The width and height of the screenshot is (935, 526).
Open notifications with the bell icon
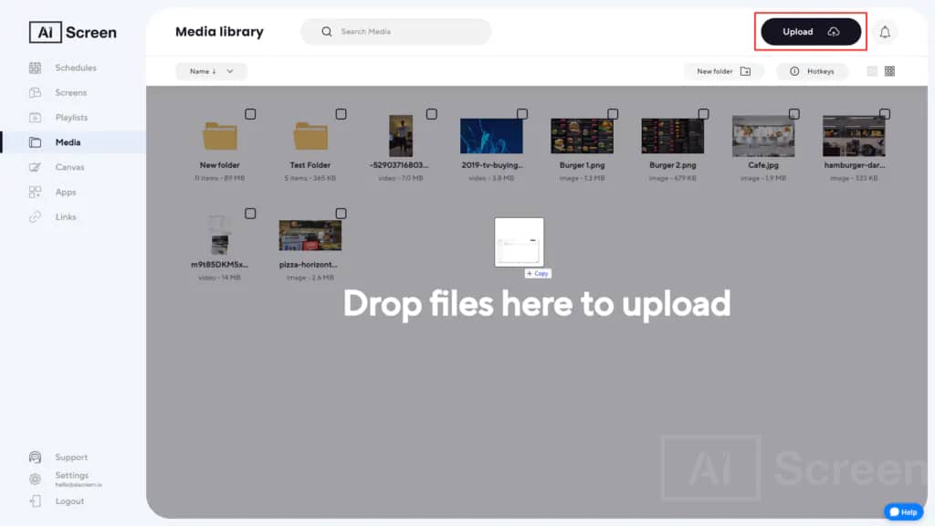tap(885, 32)
